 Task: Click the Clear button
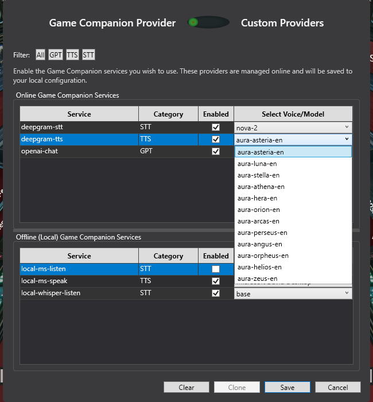tap(187, 387)
